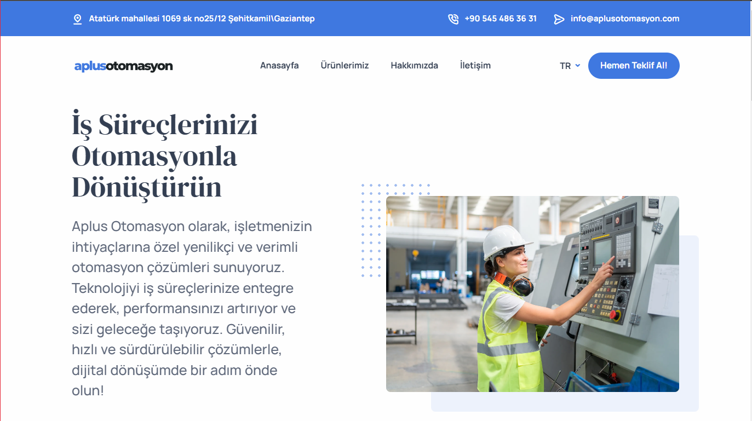Click the location pin icon in top bar

tap(77, 19)
